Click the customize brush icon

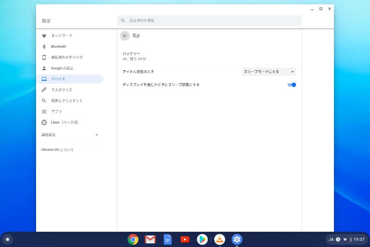pos(44,90)
